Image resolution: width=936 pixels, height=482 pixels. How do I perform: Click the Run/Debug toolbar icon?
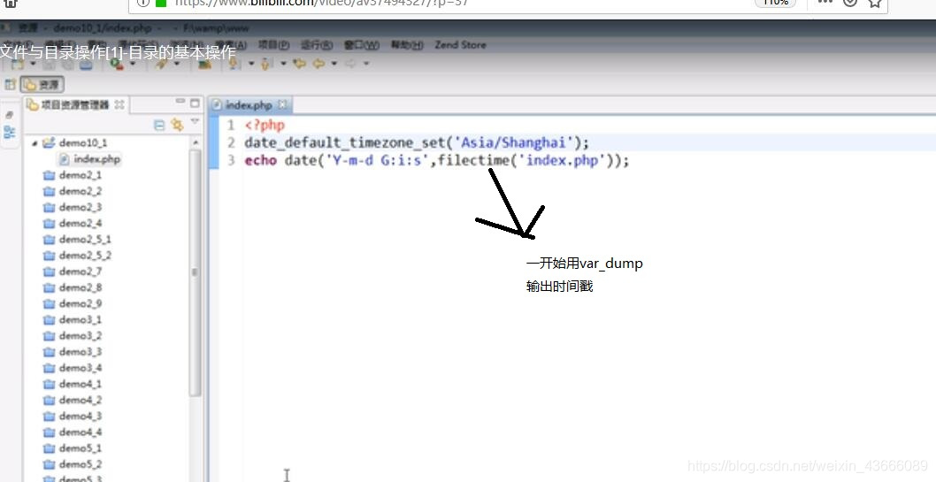click(x=117, y=63)
